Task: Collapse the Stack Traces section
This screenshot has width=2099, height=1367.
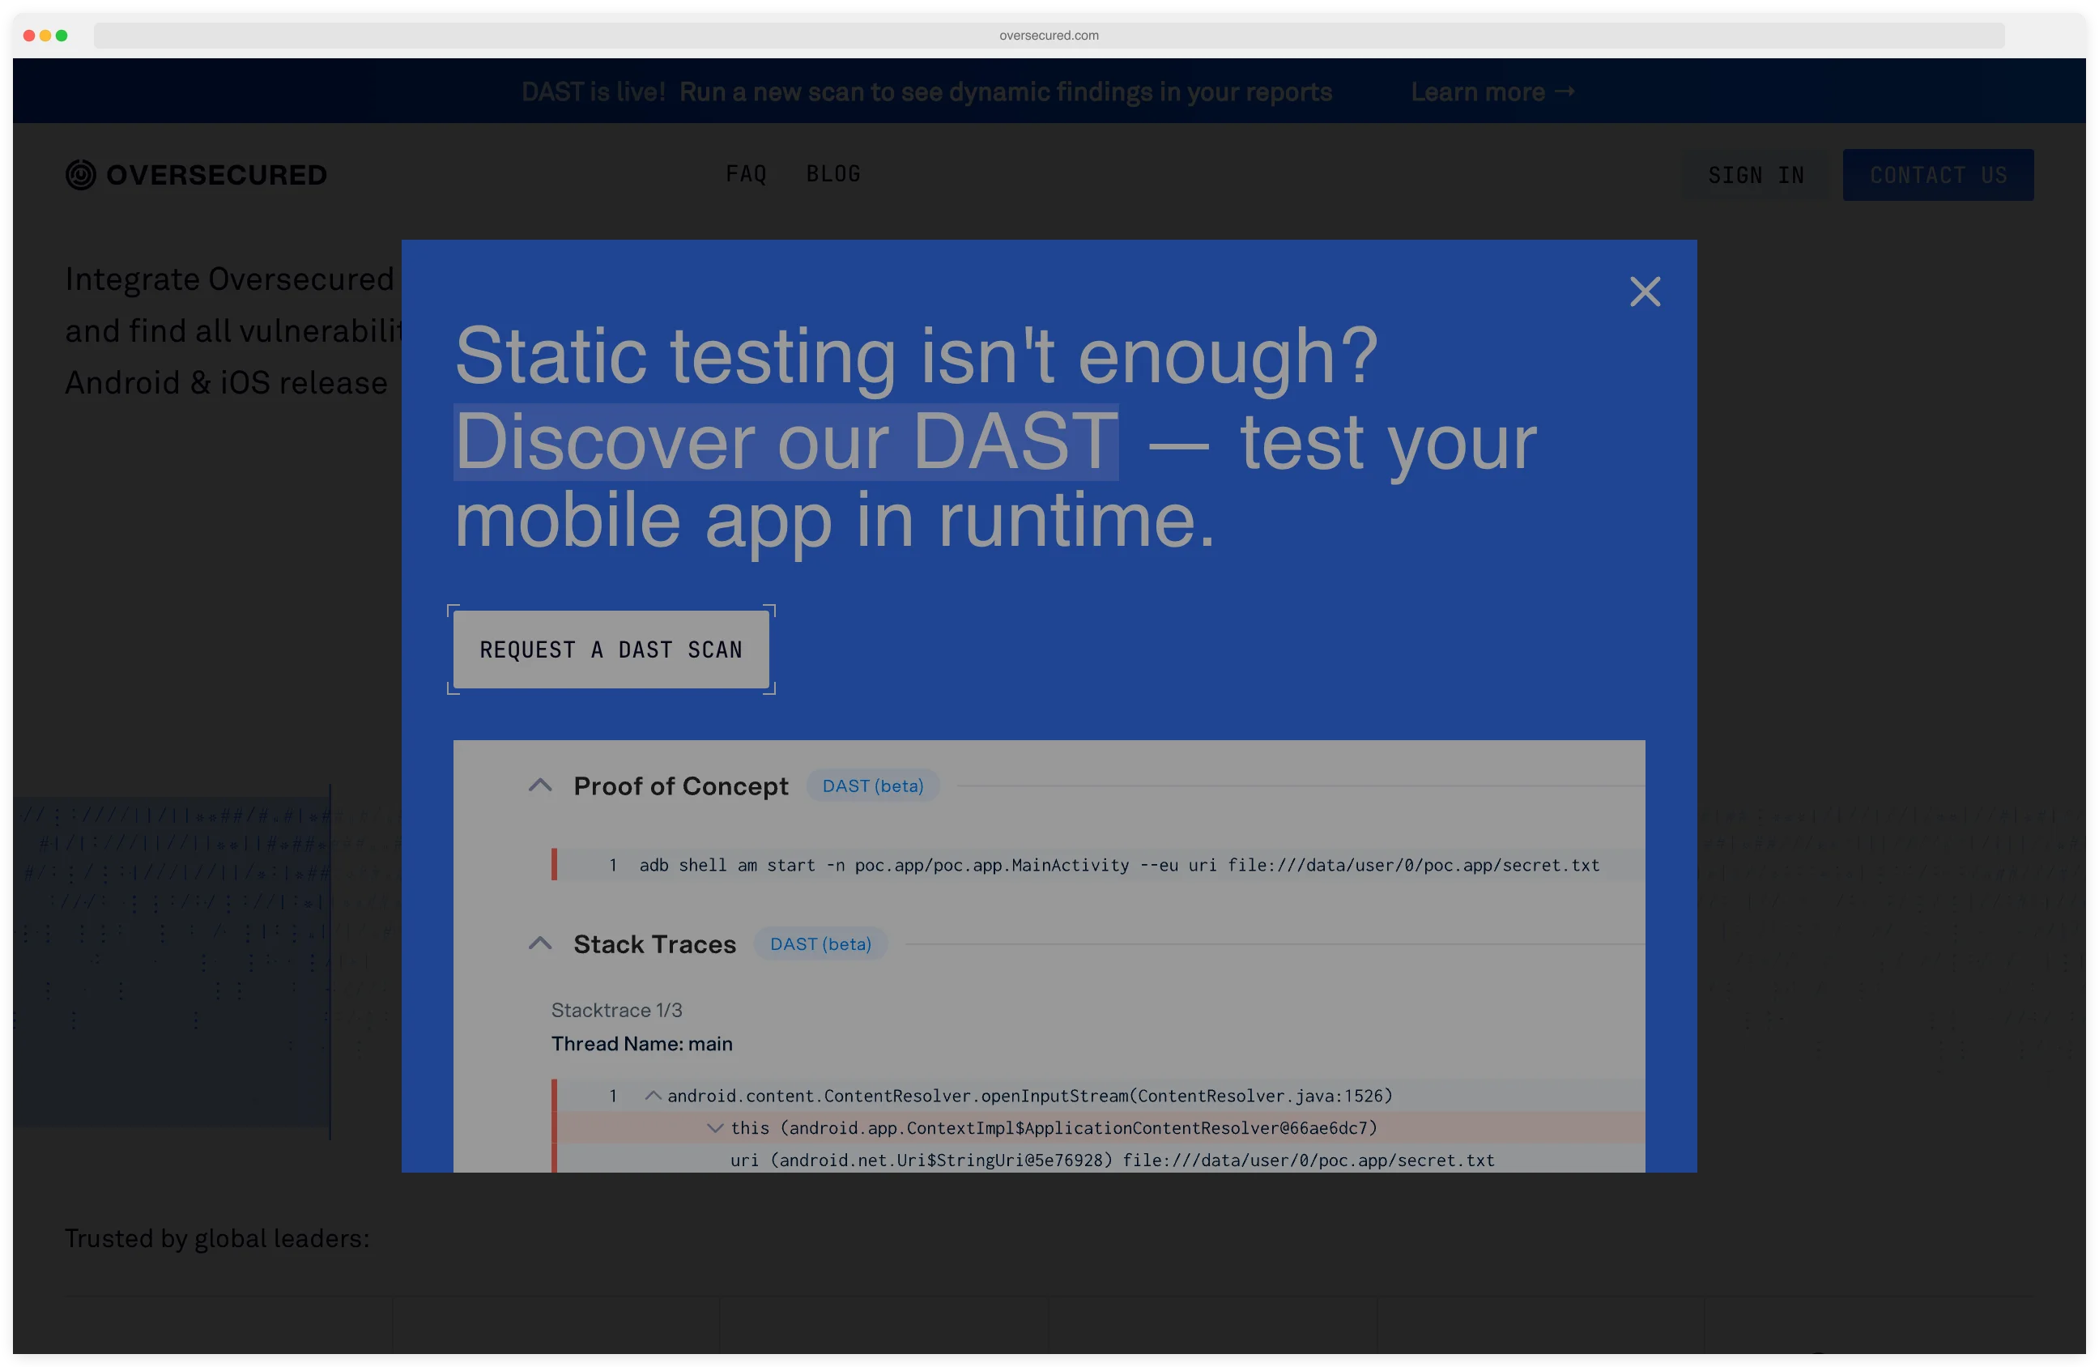Action: pos(540,943)
